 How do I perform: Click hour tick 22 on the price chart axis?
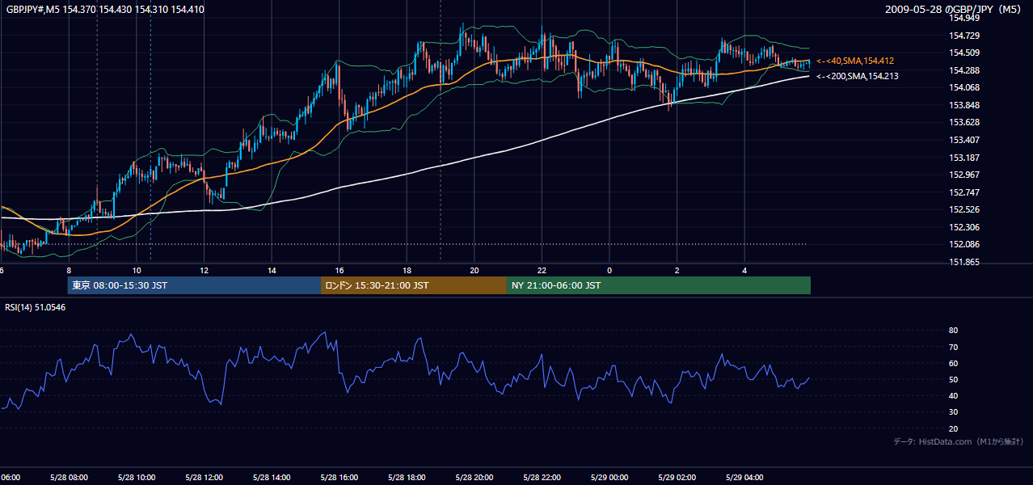coord(542,271)
